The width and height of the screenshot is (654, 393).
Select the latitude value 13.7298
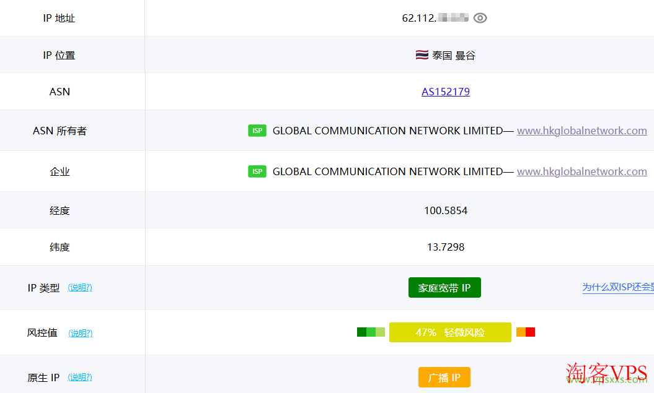445,246
